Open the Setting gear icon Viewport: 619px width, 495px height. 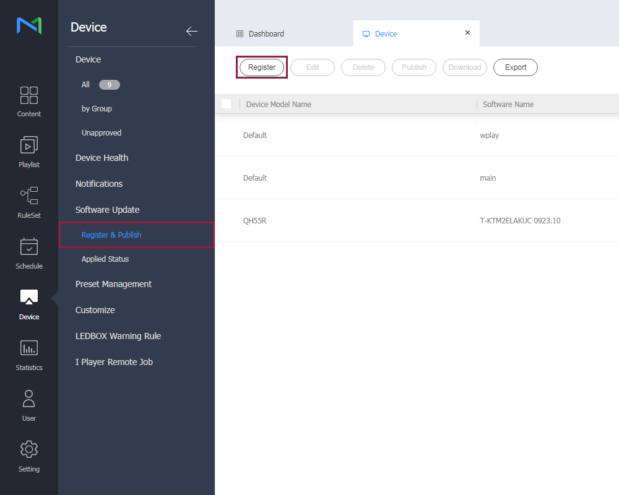click(x=29, y=450)
